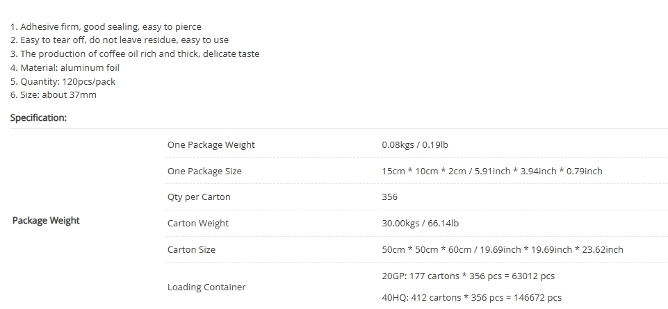Click the Loading Container label

[x=206, y=287]
